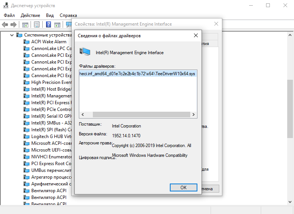Click the icon beside PCI Express Root Co entry
Screen dimensions: 294x214
(x=26, y=164)
